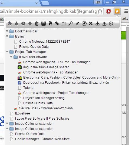The image size is (129, 145).
Task: Collapse the first Image Collector extension arrow
Action: tap(7, 123)
